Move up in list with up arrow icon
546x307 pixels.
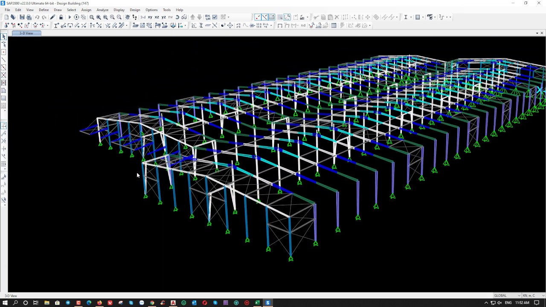(x=192, y=17)
